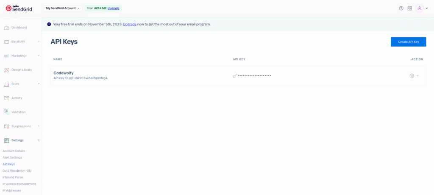Expand the Email API chevron
The image size is (434, 195).
click(x=39, y=41)
